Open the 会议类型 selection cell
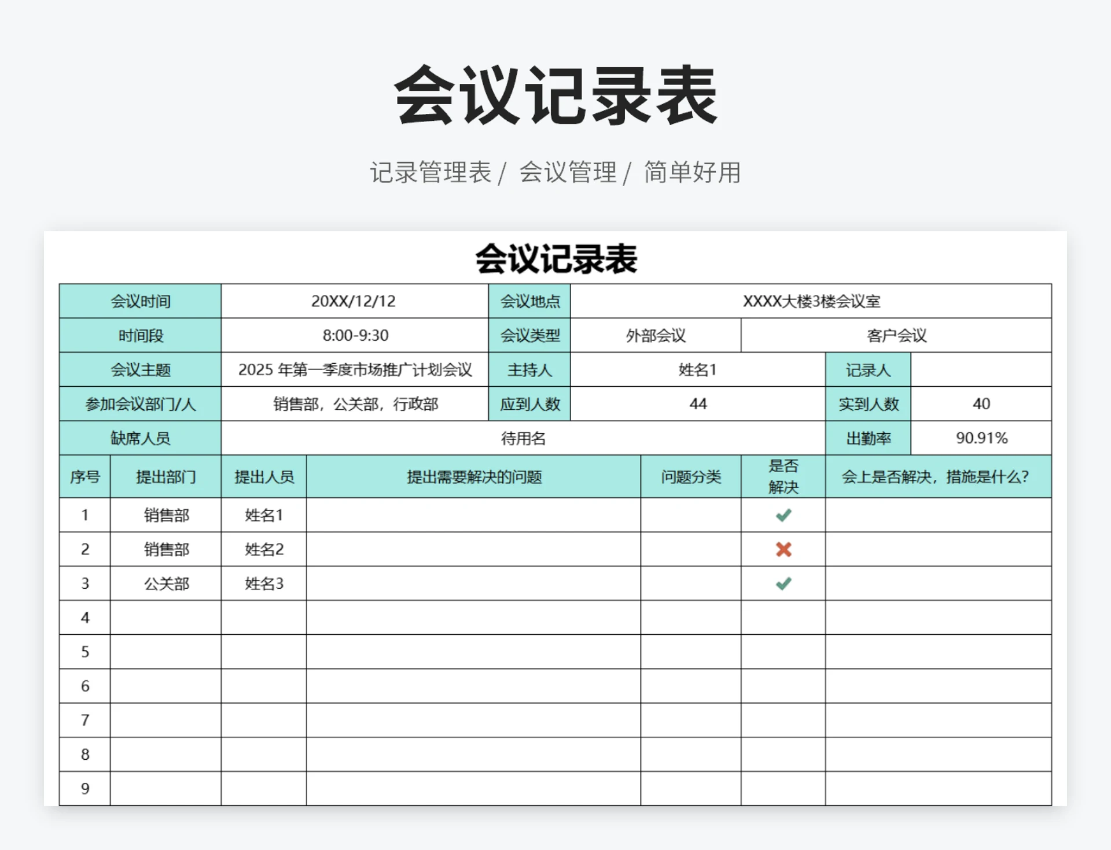The height and width of the screenshot is (850, 1111). pyautogui.click(x=530, y=335)
